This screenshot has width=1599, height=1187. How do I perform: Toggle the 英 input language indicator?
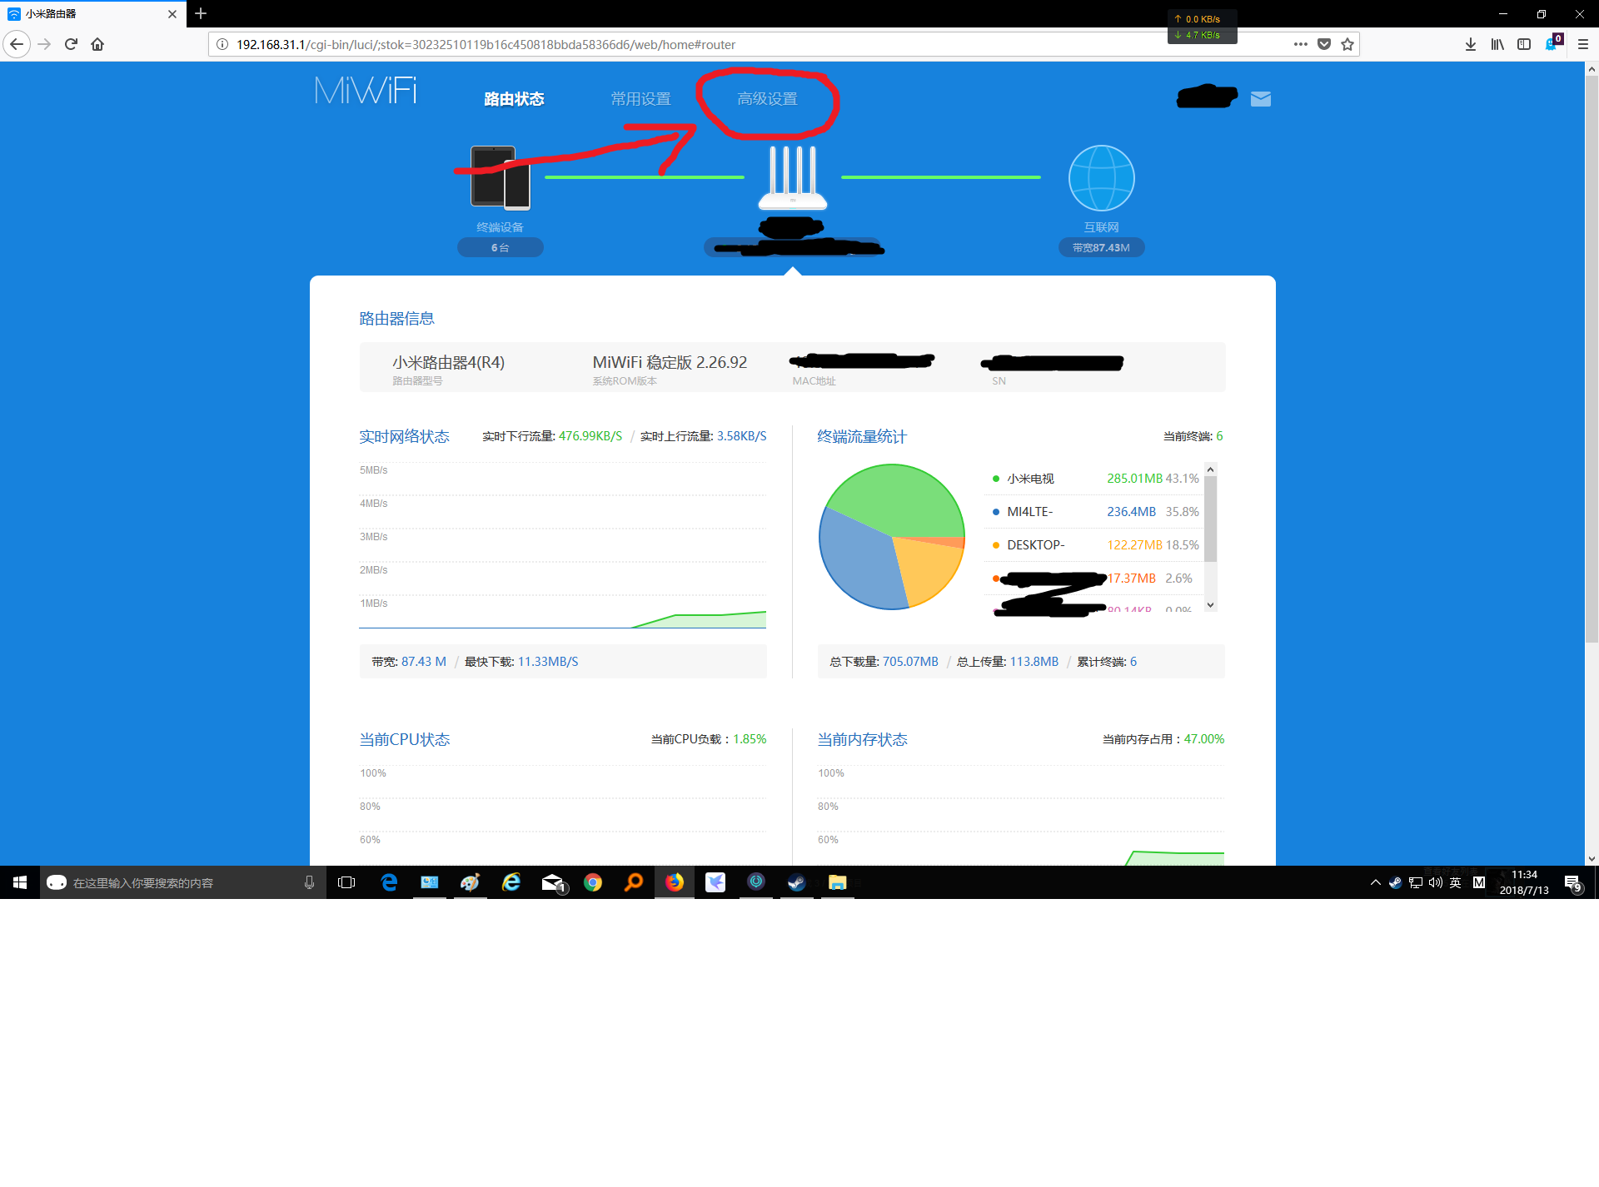click(x=1455, y=882)
